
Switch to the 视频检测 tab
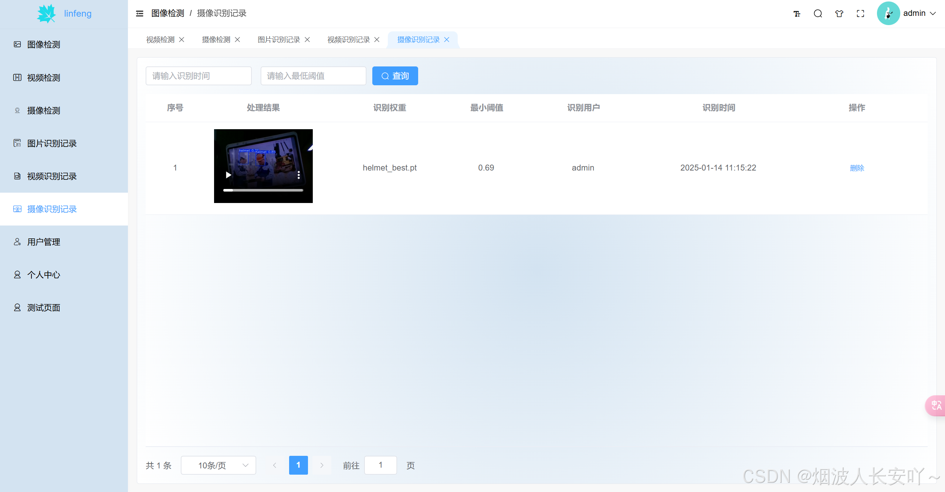160,39
